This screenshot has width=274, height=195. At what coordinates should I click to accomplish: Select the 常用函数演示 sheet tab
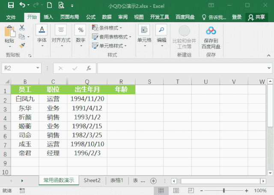click(59, 180)
